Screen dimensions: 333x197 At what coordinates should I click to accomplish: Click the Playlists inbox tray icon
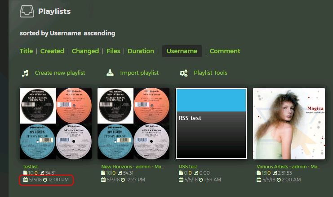click(27, 12)
